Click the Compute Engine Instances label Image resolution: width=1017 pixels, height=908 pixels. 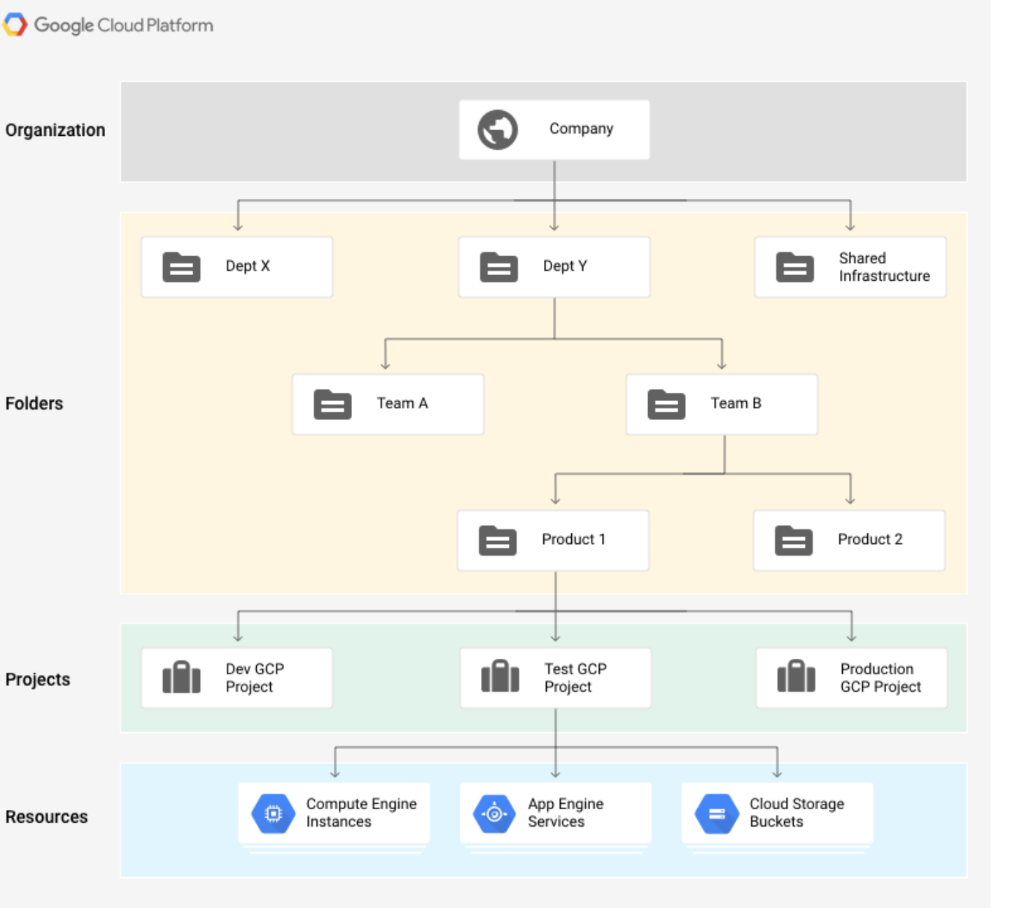click(361, 813)
